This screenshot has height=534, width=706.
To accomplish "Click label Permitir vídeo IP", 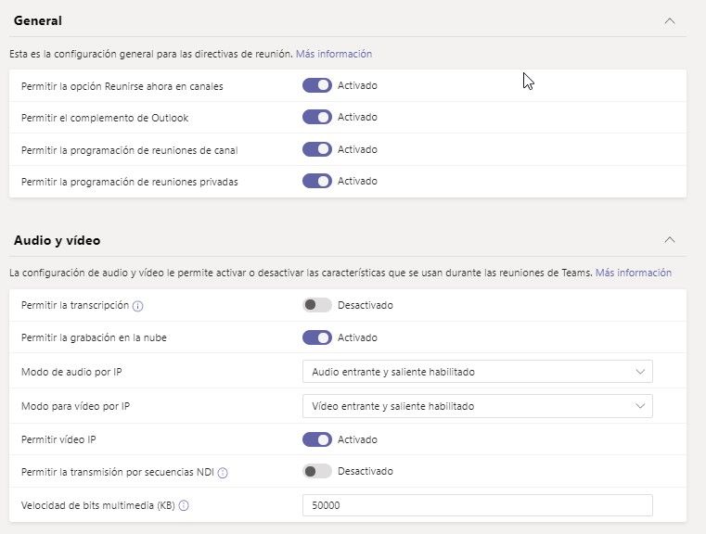I will pos(58,439).
